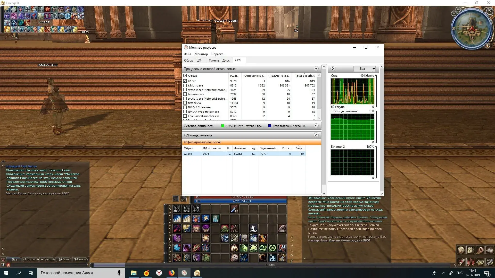This screenshot has width=495, height=278.
Task: Open the Resource Monitor taskbar icon
Action: (184, 273)
